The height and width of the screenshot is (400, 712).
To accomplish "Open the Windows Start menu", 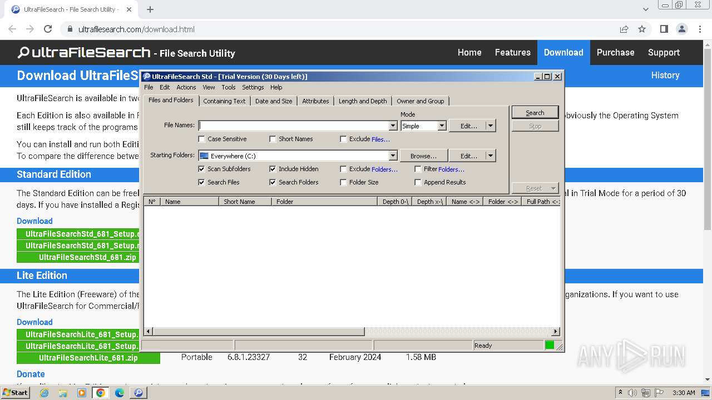I will click(x=16, y=393).
